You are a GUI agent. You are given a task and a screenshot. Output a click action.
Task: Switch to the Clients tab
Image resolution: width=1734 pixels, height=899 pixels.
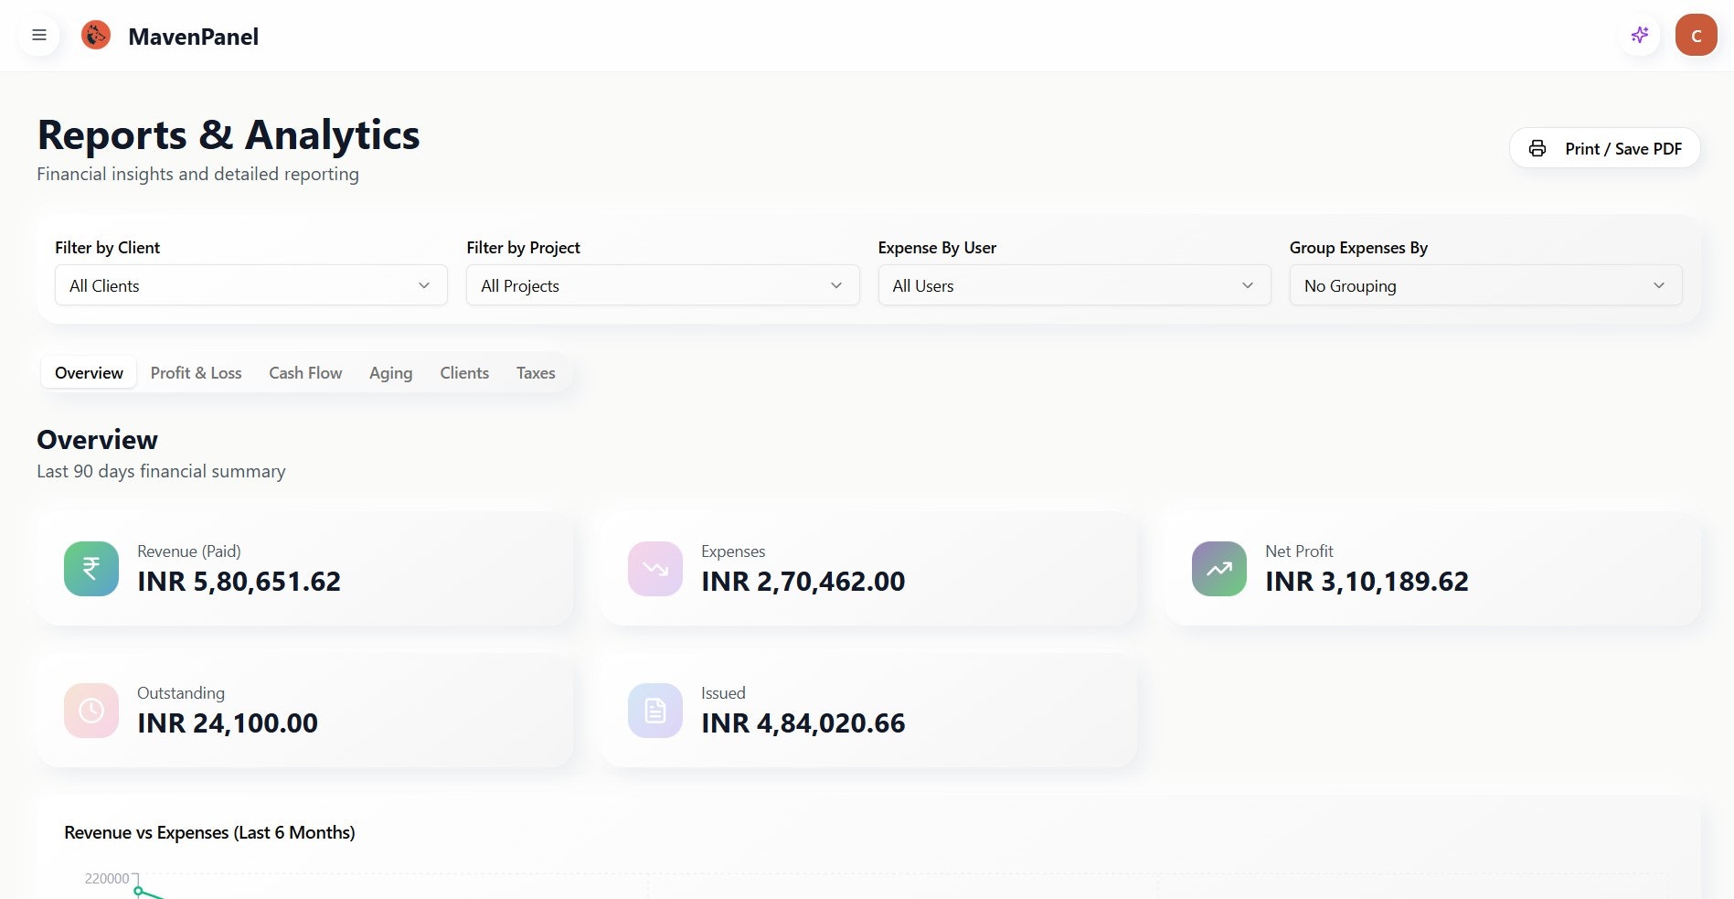click(x=464, y=373)
